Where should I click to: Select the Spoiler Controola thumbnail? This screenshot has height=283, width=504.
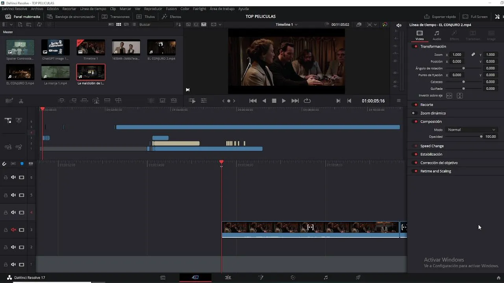click(20, 48)
